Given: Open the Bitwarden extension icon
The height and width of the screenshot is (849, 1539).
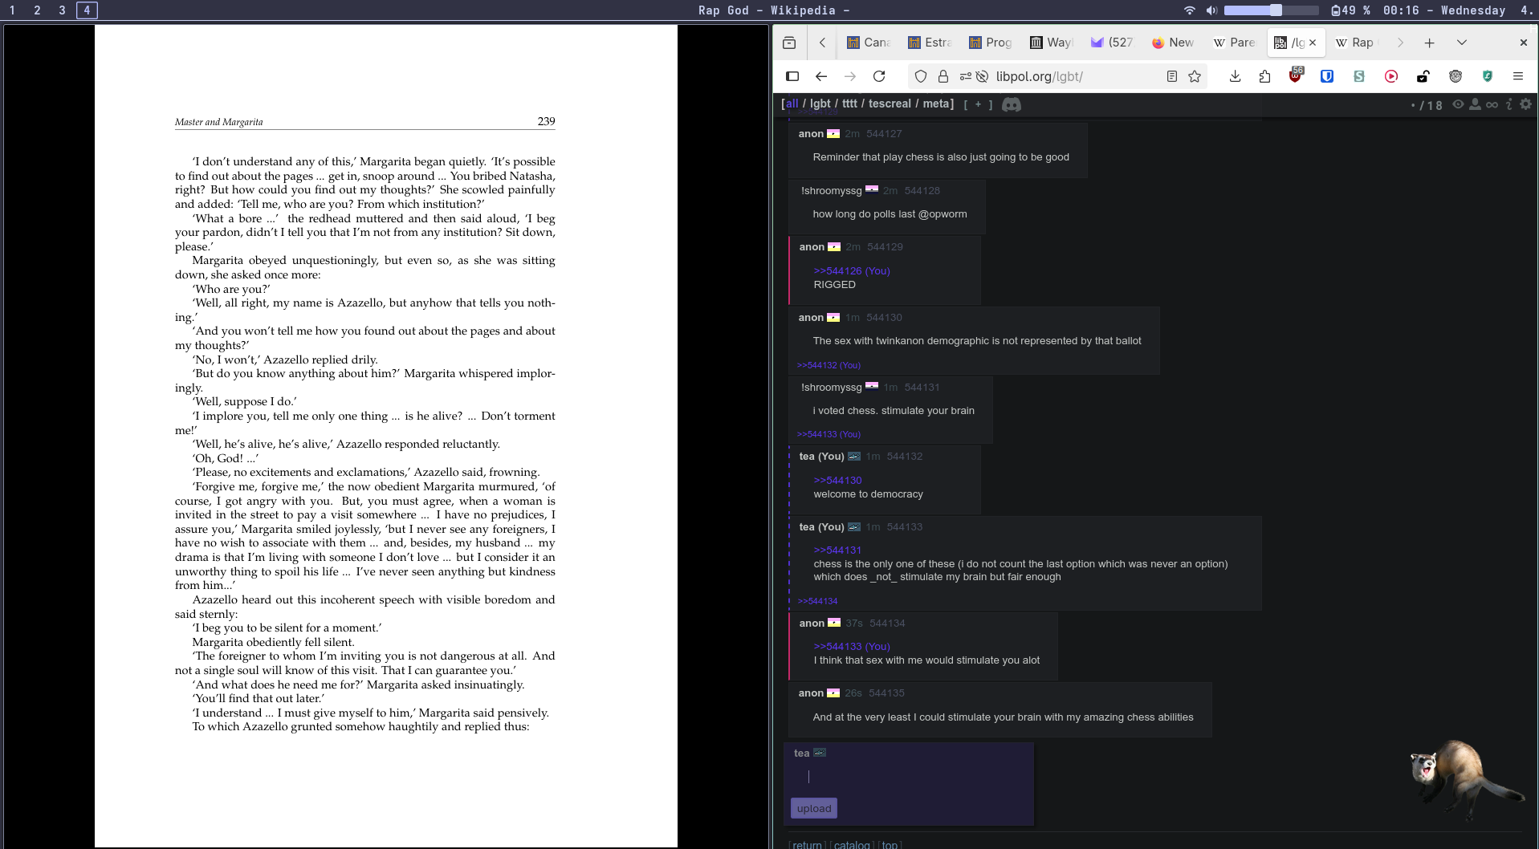Looking at the screenshot, I should (1327, 76).
